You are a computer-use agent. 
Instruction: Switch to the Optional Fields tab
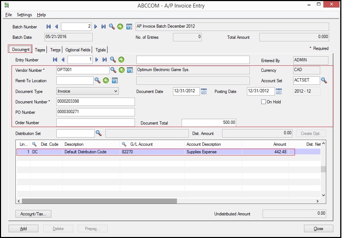pos(78,50)
